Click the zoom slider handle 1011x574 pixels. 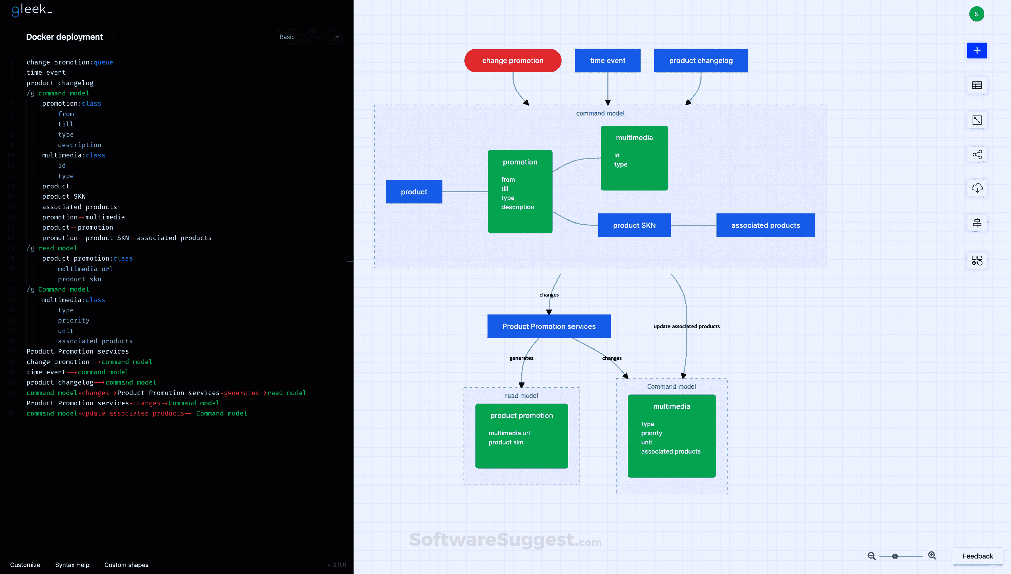pyautogui.click(x=895, y=556)
